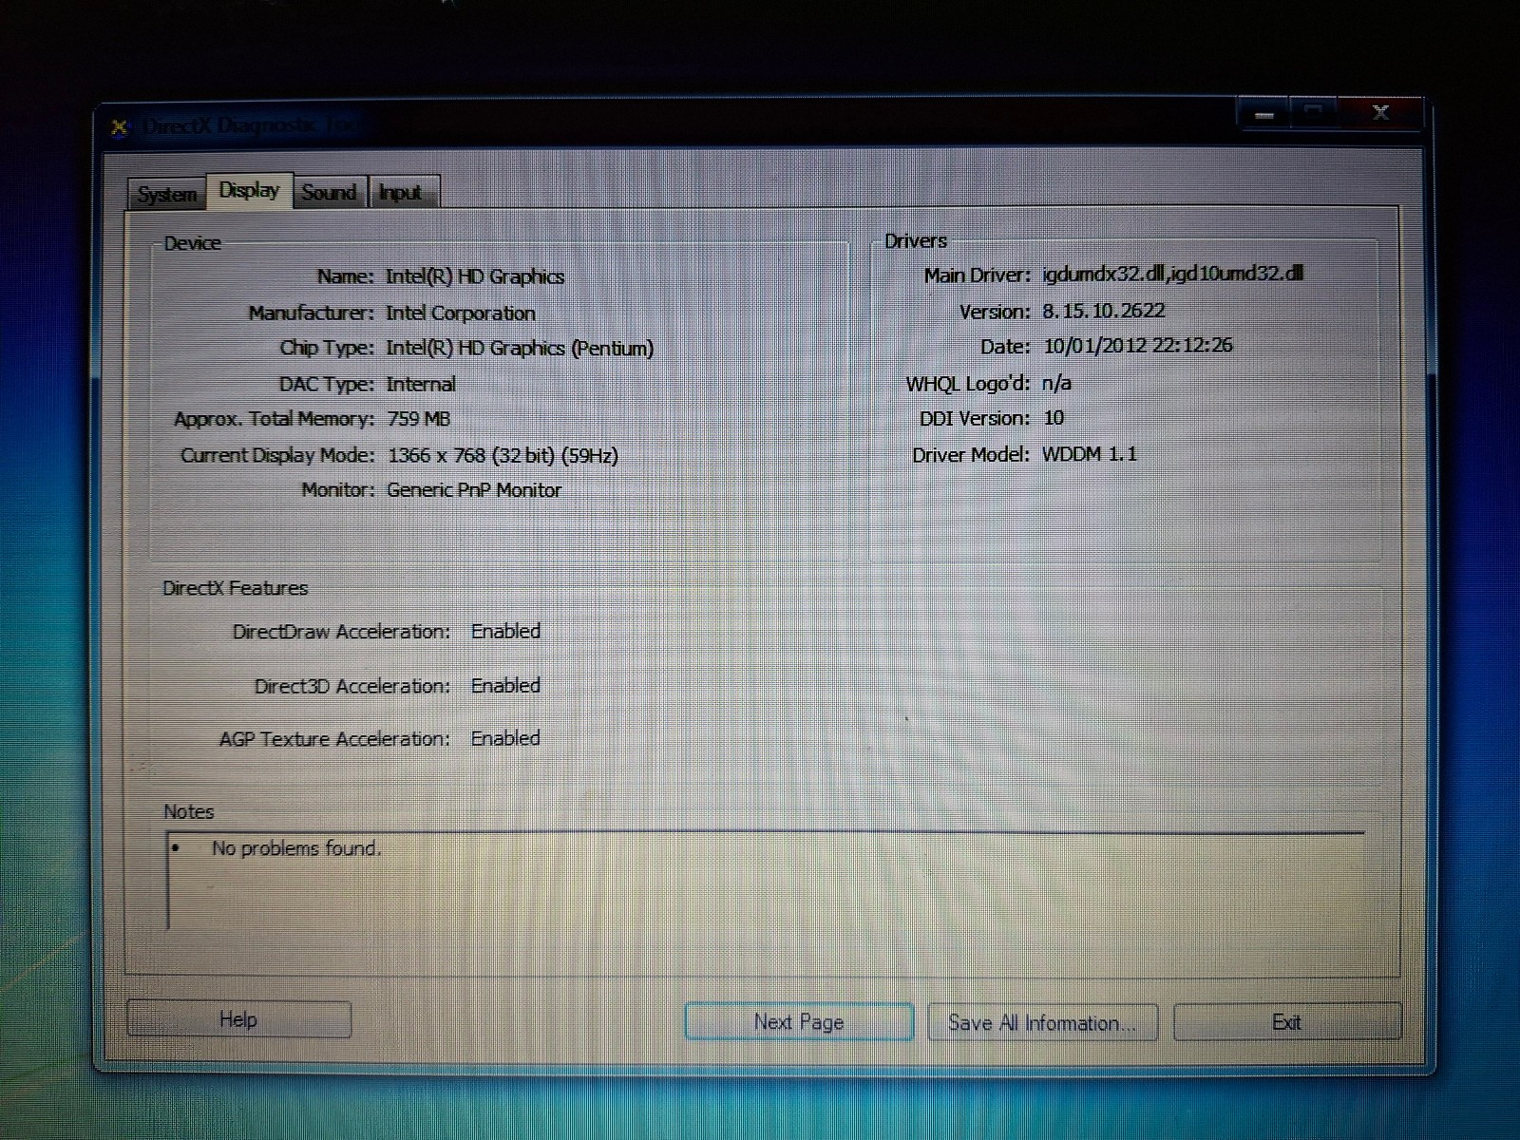This screenshot has width=1520, height=1140.
Task: Click the driver version '8.15.10.2622'
Action: 1103,311
